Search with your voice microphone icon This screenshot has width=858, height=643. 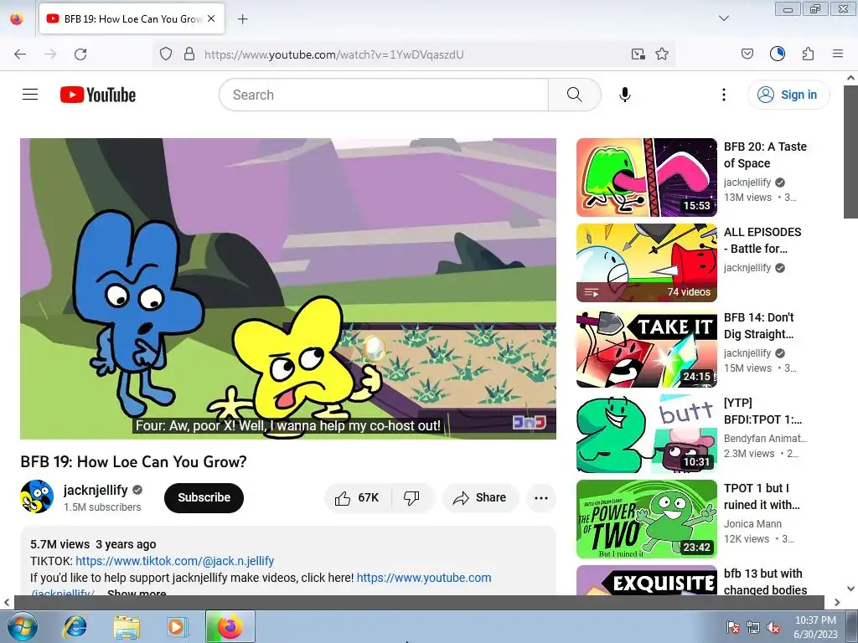[x=624, y=95]
